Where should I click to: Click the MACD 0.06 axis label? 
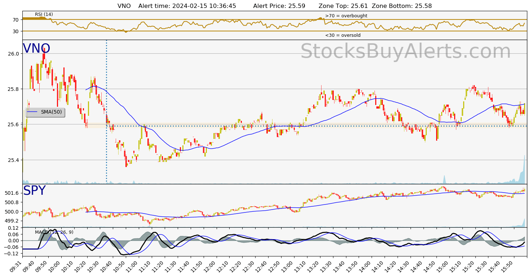click(x=13, y=234)
